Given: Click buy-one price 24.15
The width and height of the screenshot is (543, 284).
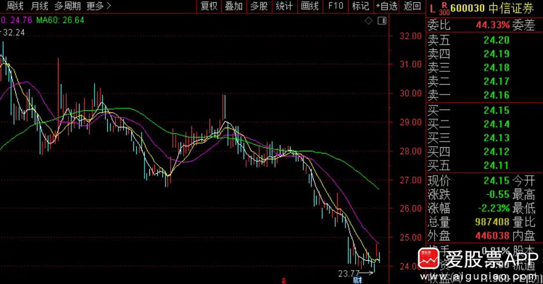Looking at the screenshot, I should tap(497, 110).
